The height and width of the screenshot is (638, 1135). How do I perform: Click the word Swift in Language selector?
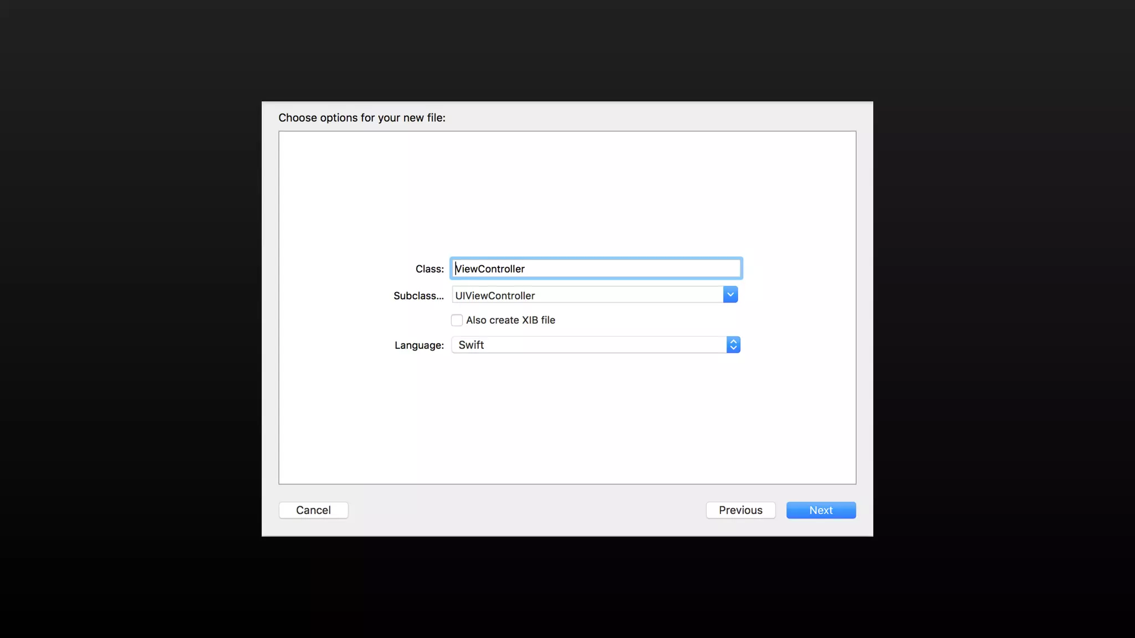[471, 344]
